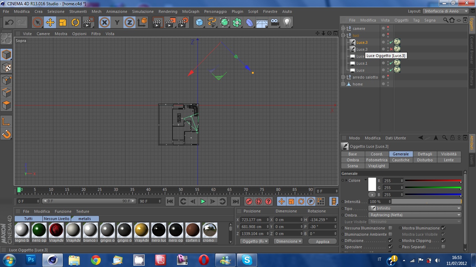Click the Undo arrow icon
Viewport: 476px width, 267px height.
9,23
